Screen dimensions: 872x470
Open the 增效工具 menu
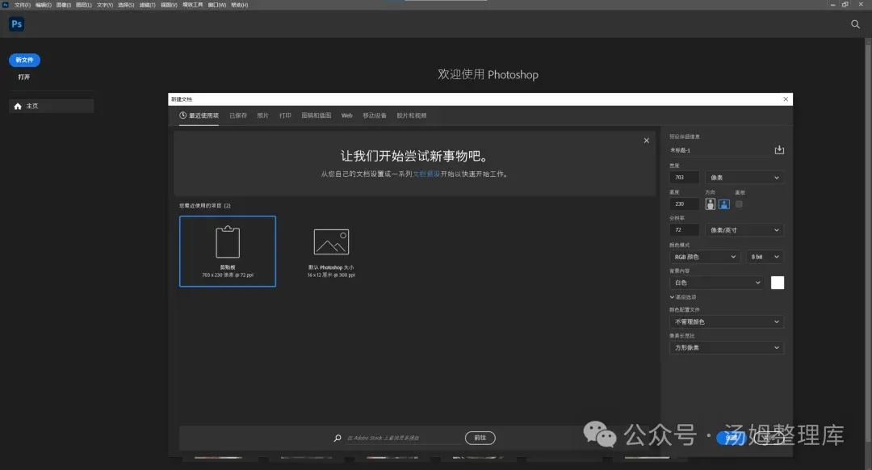[x=193, y=5]
